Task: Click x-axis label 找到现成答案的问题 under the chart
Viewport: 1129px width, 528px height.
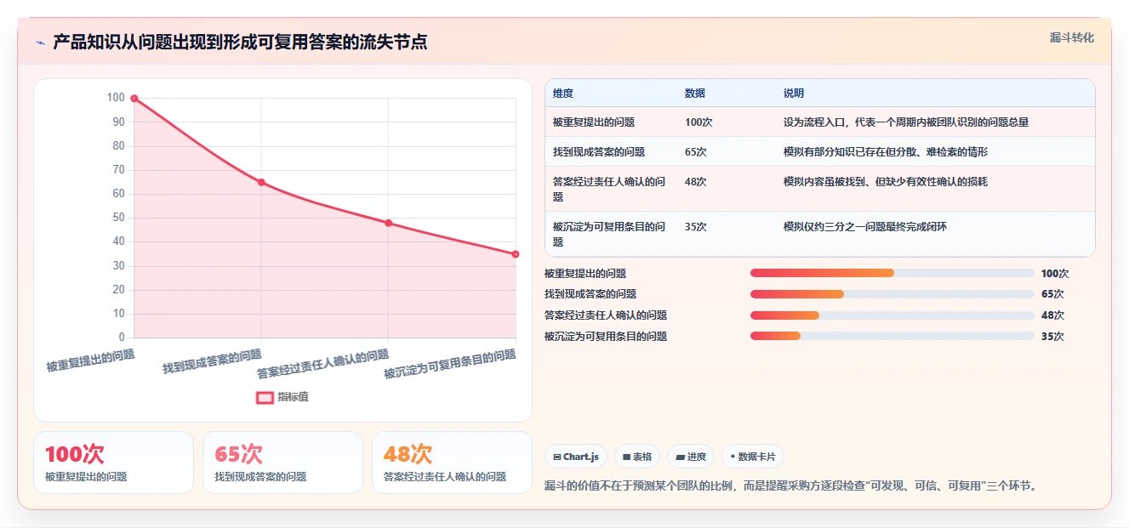Action: pos(213,362)
